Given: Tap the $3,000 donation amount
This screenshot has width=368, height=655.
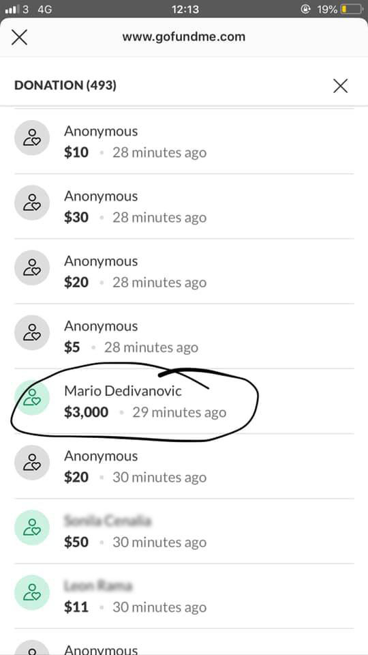Looking at the screenshot, I should pos(87,412).
